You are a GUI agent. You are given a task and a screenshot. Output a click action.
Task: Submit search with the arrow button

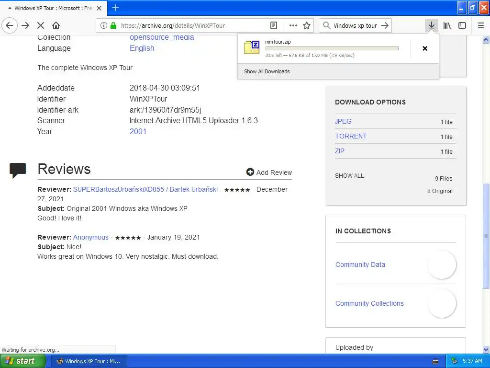(385, 25)
